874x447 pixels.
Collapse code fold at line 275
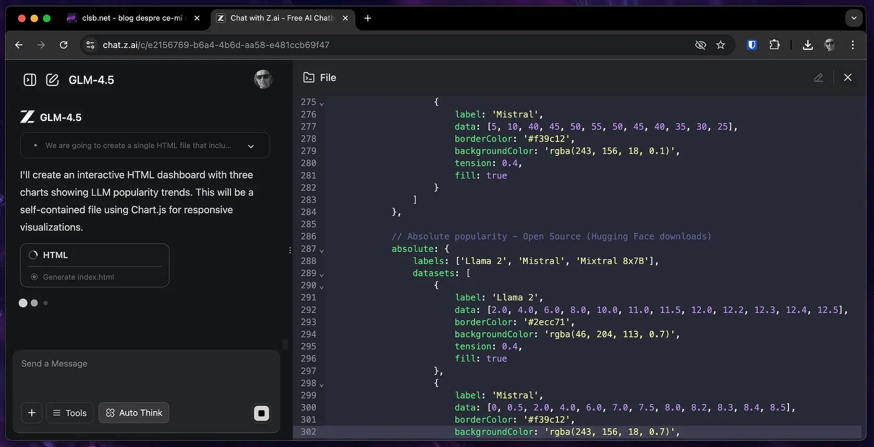pos(322,103)
